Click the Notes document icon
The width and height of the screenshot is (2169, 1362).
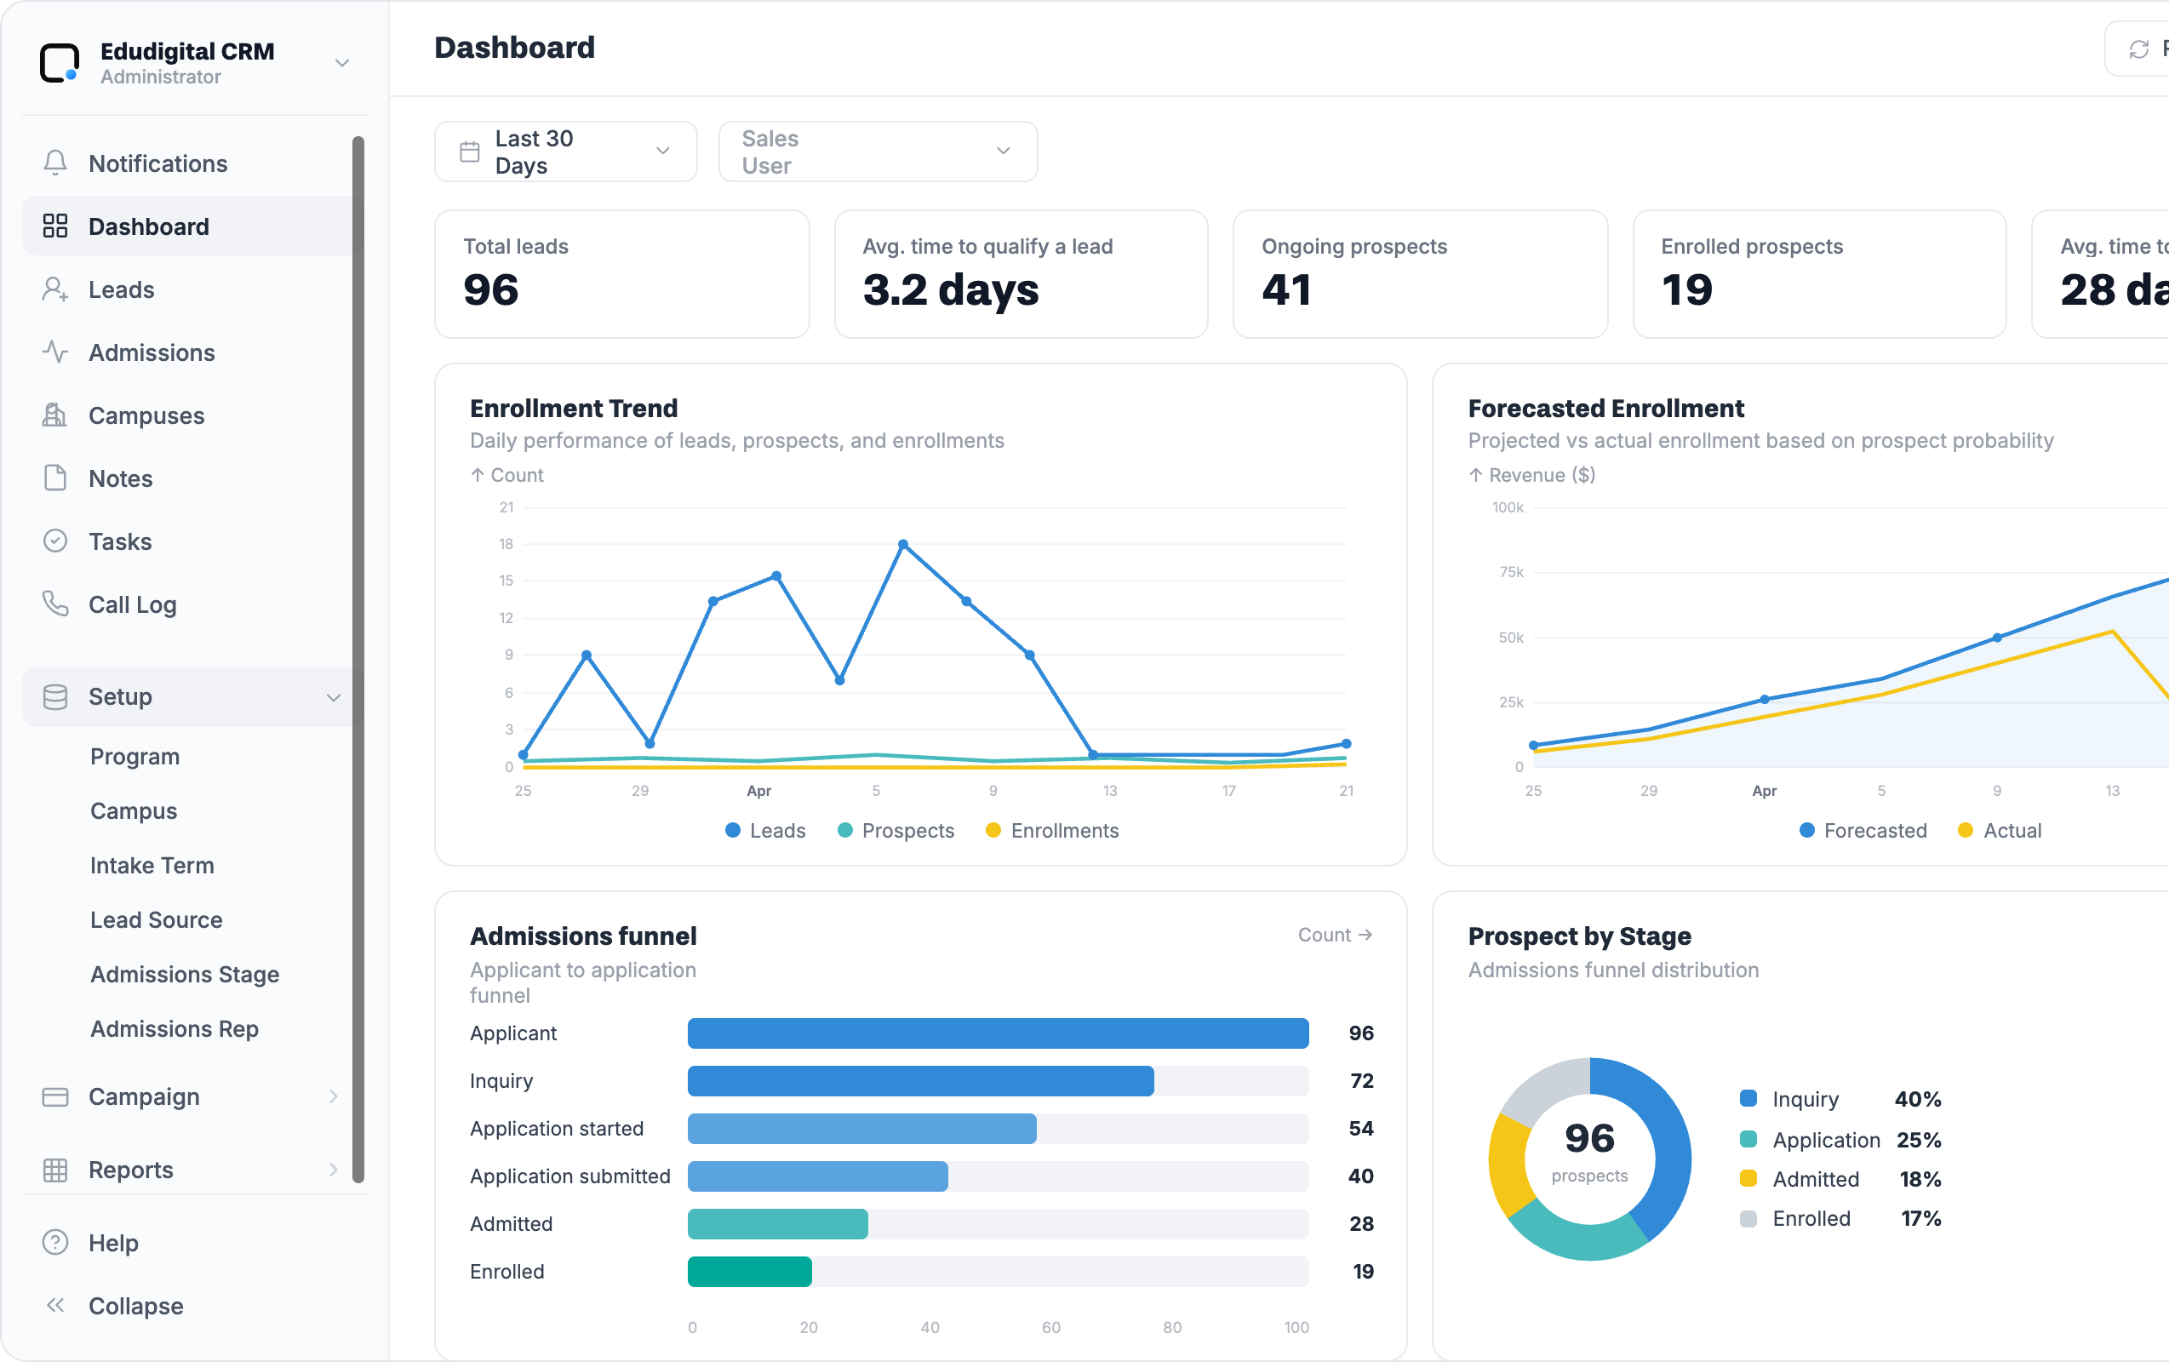pos(55,478)
